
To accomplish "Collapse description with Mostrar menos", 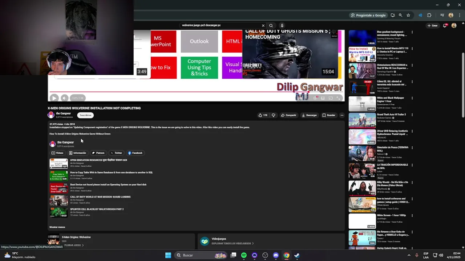I will pos(57,227).
